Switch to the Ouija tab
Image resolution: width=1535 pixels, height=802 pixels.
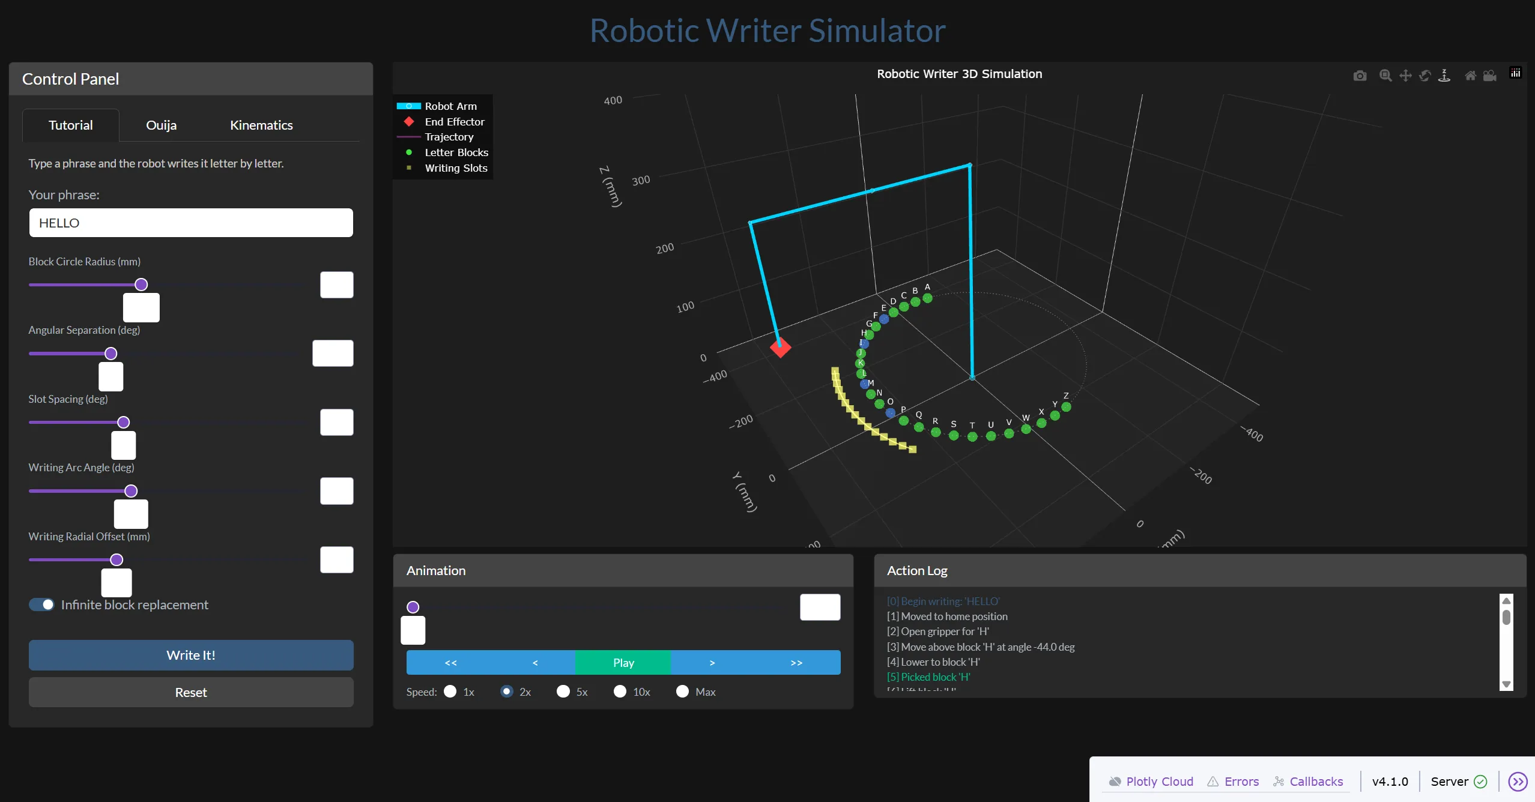click(x=160, y=125)
